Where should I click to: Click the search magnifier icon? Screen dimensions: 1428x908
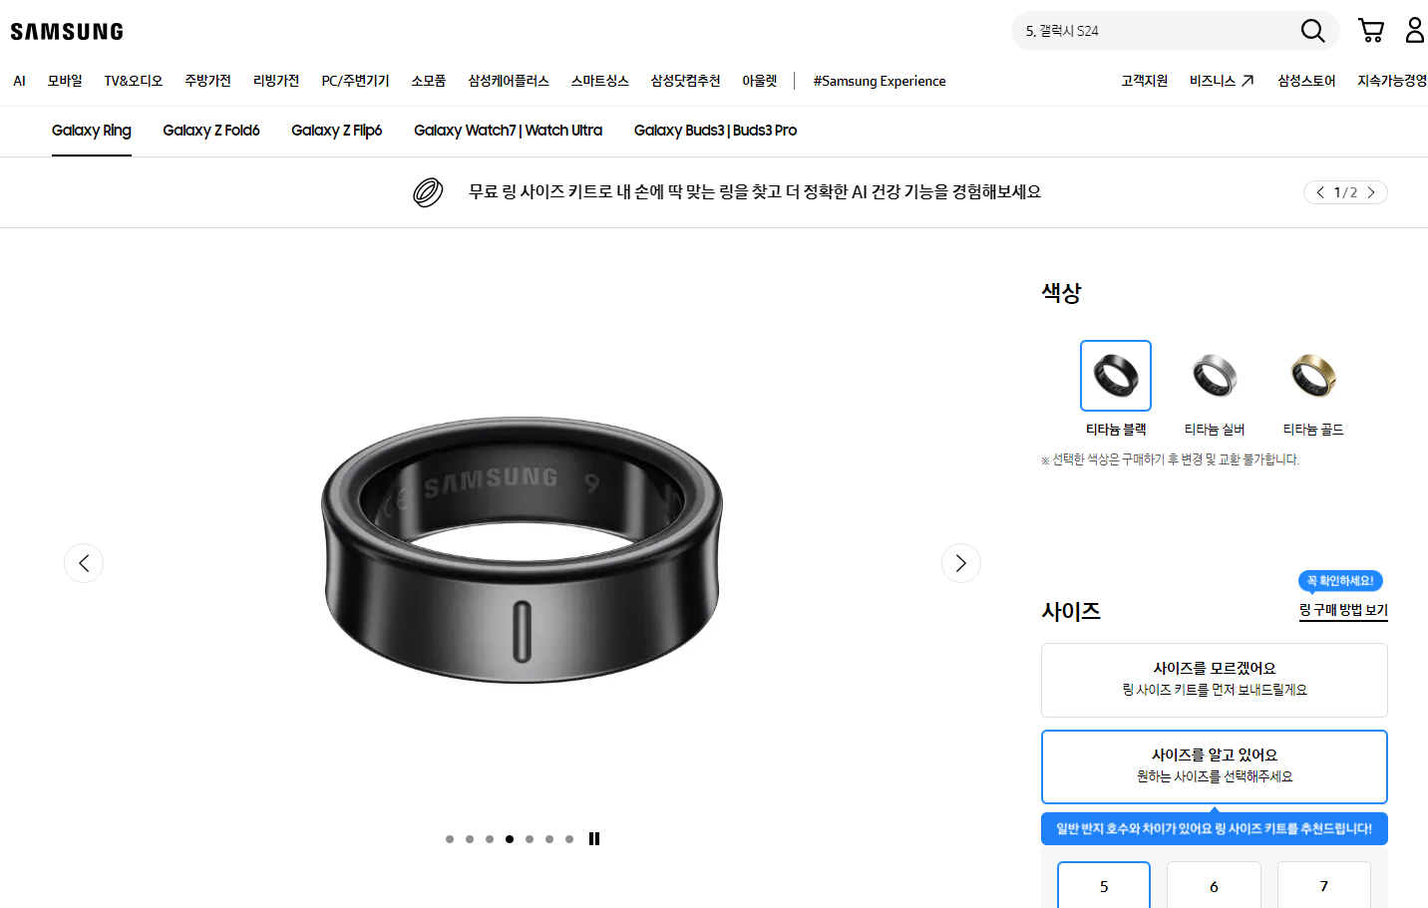point(1312,31)
